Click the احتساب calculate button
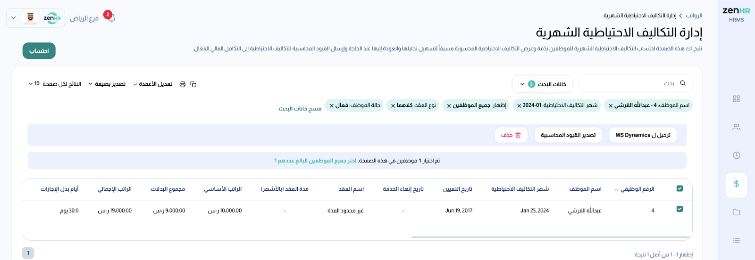The image size is (755, 260). [39, 51]
